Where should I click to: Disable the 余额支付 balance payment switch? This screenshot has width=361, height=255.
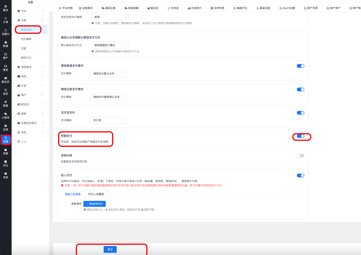(x=300, y=136)
